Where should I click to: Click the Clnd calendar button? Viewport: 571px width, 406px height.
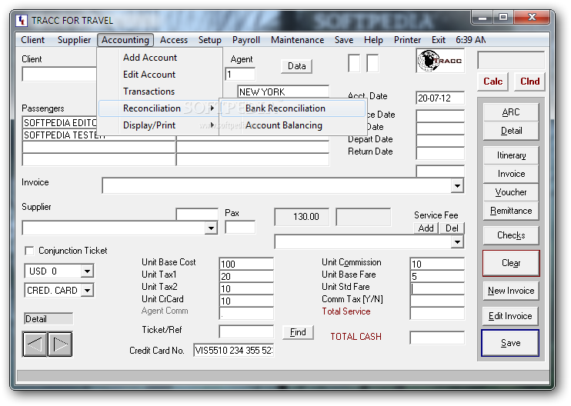530,82
